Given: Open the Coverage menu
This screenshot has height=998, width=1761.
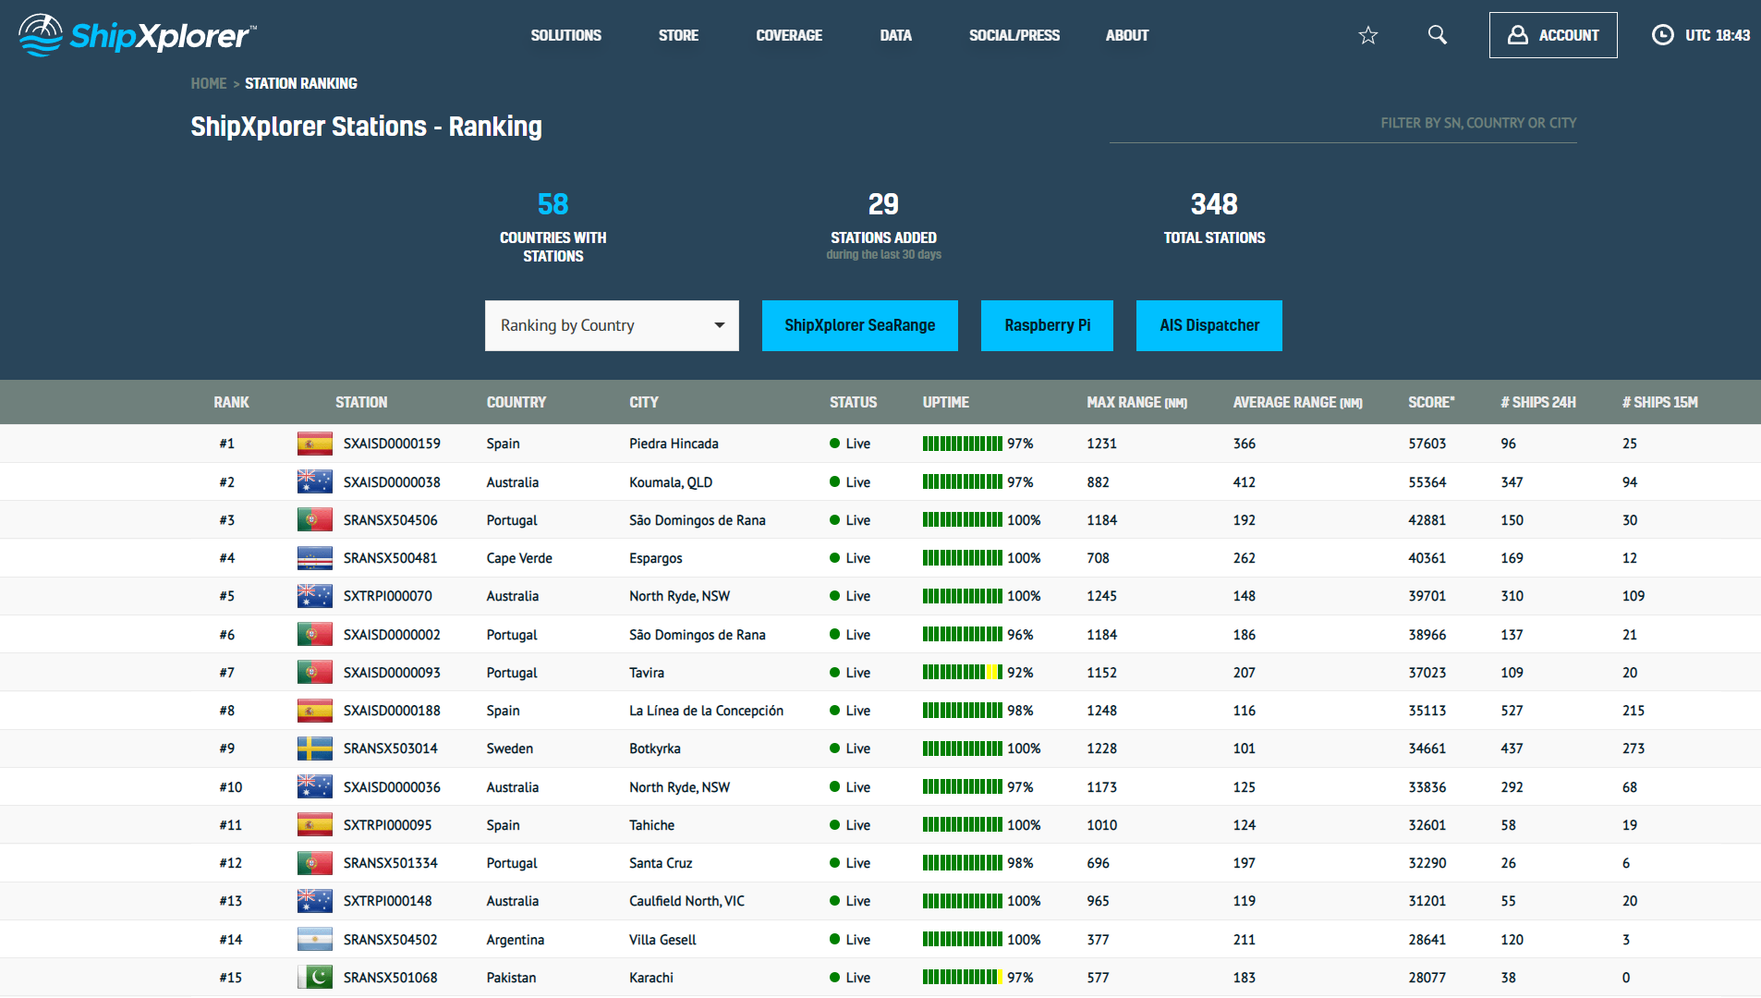Looking at the screenshot, I should [x=789, y=35].
